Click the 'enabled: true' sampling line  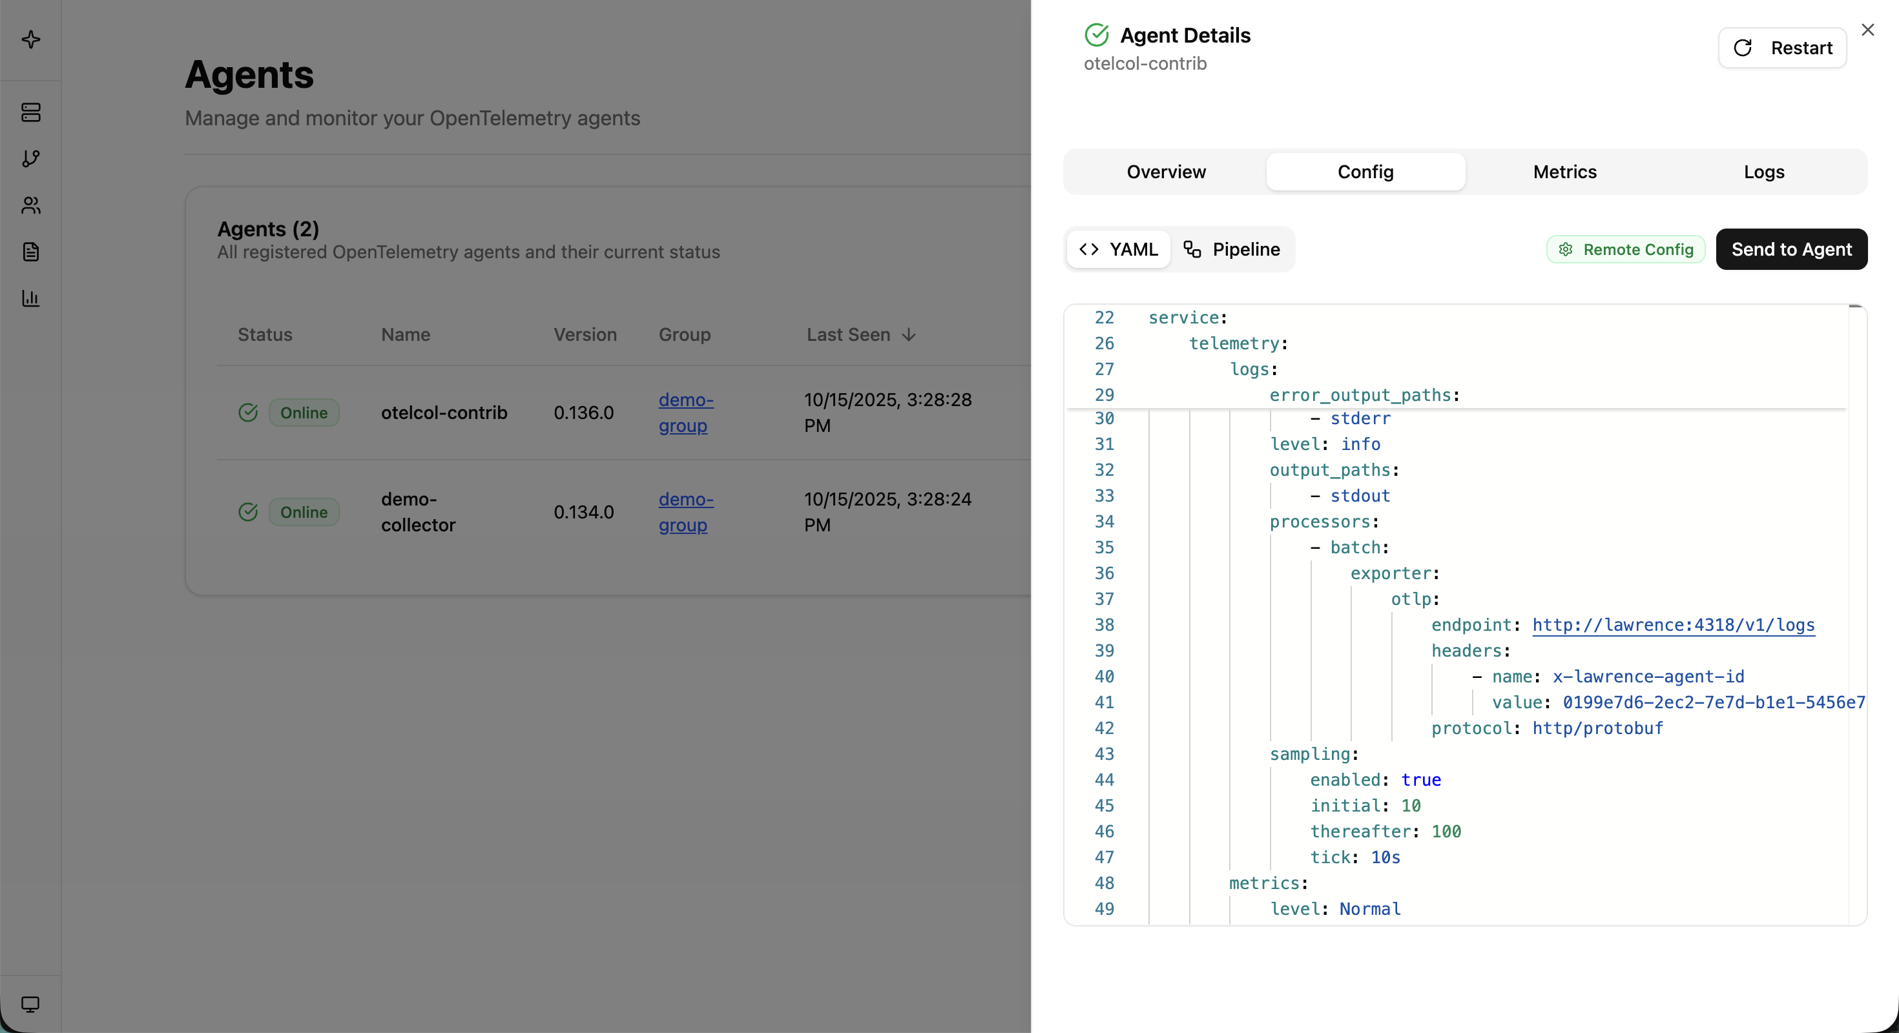(x=1375, y=779)
